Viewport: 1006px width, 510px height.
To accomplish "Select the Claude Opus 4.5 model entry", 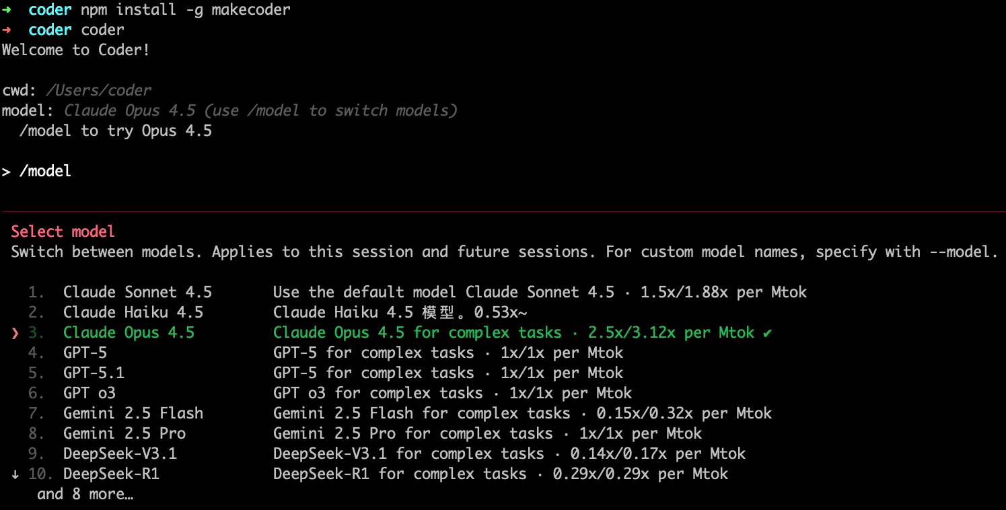I will (x=129, y=333).
